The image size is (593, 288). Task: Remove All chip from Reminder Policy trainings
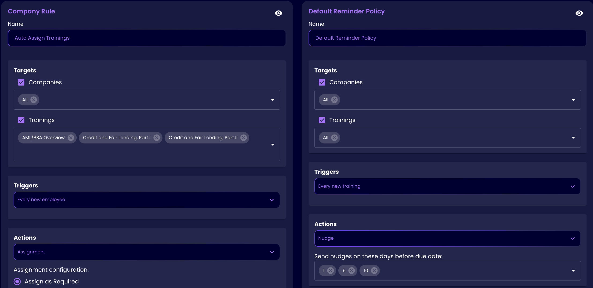(334, 138)
